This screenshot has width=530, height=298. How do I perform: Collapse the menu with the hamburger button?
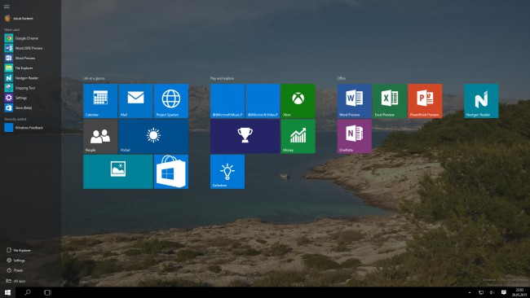point(7,7)
